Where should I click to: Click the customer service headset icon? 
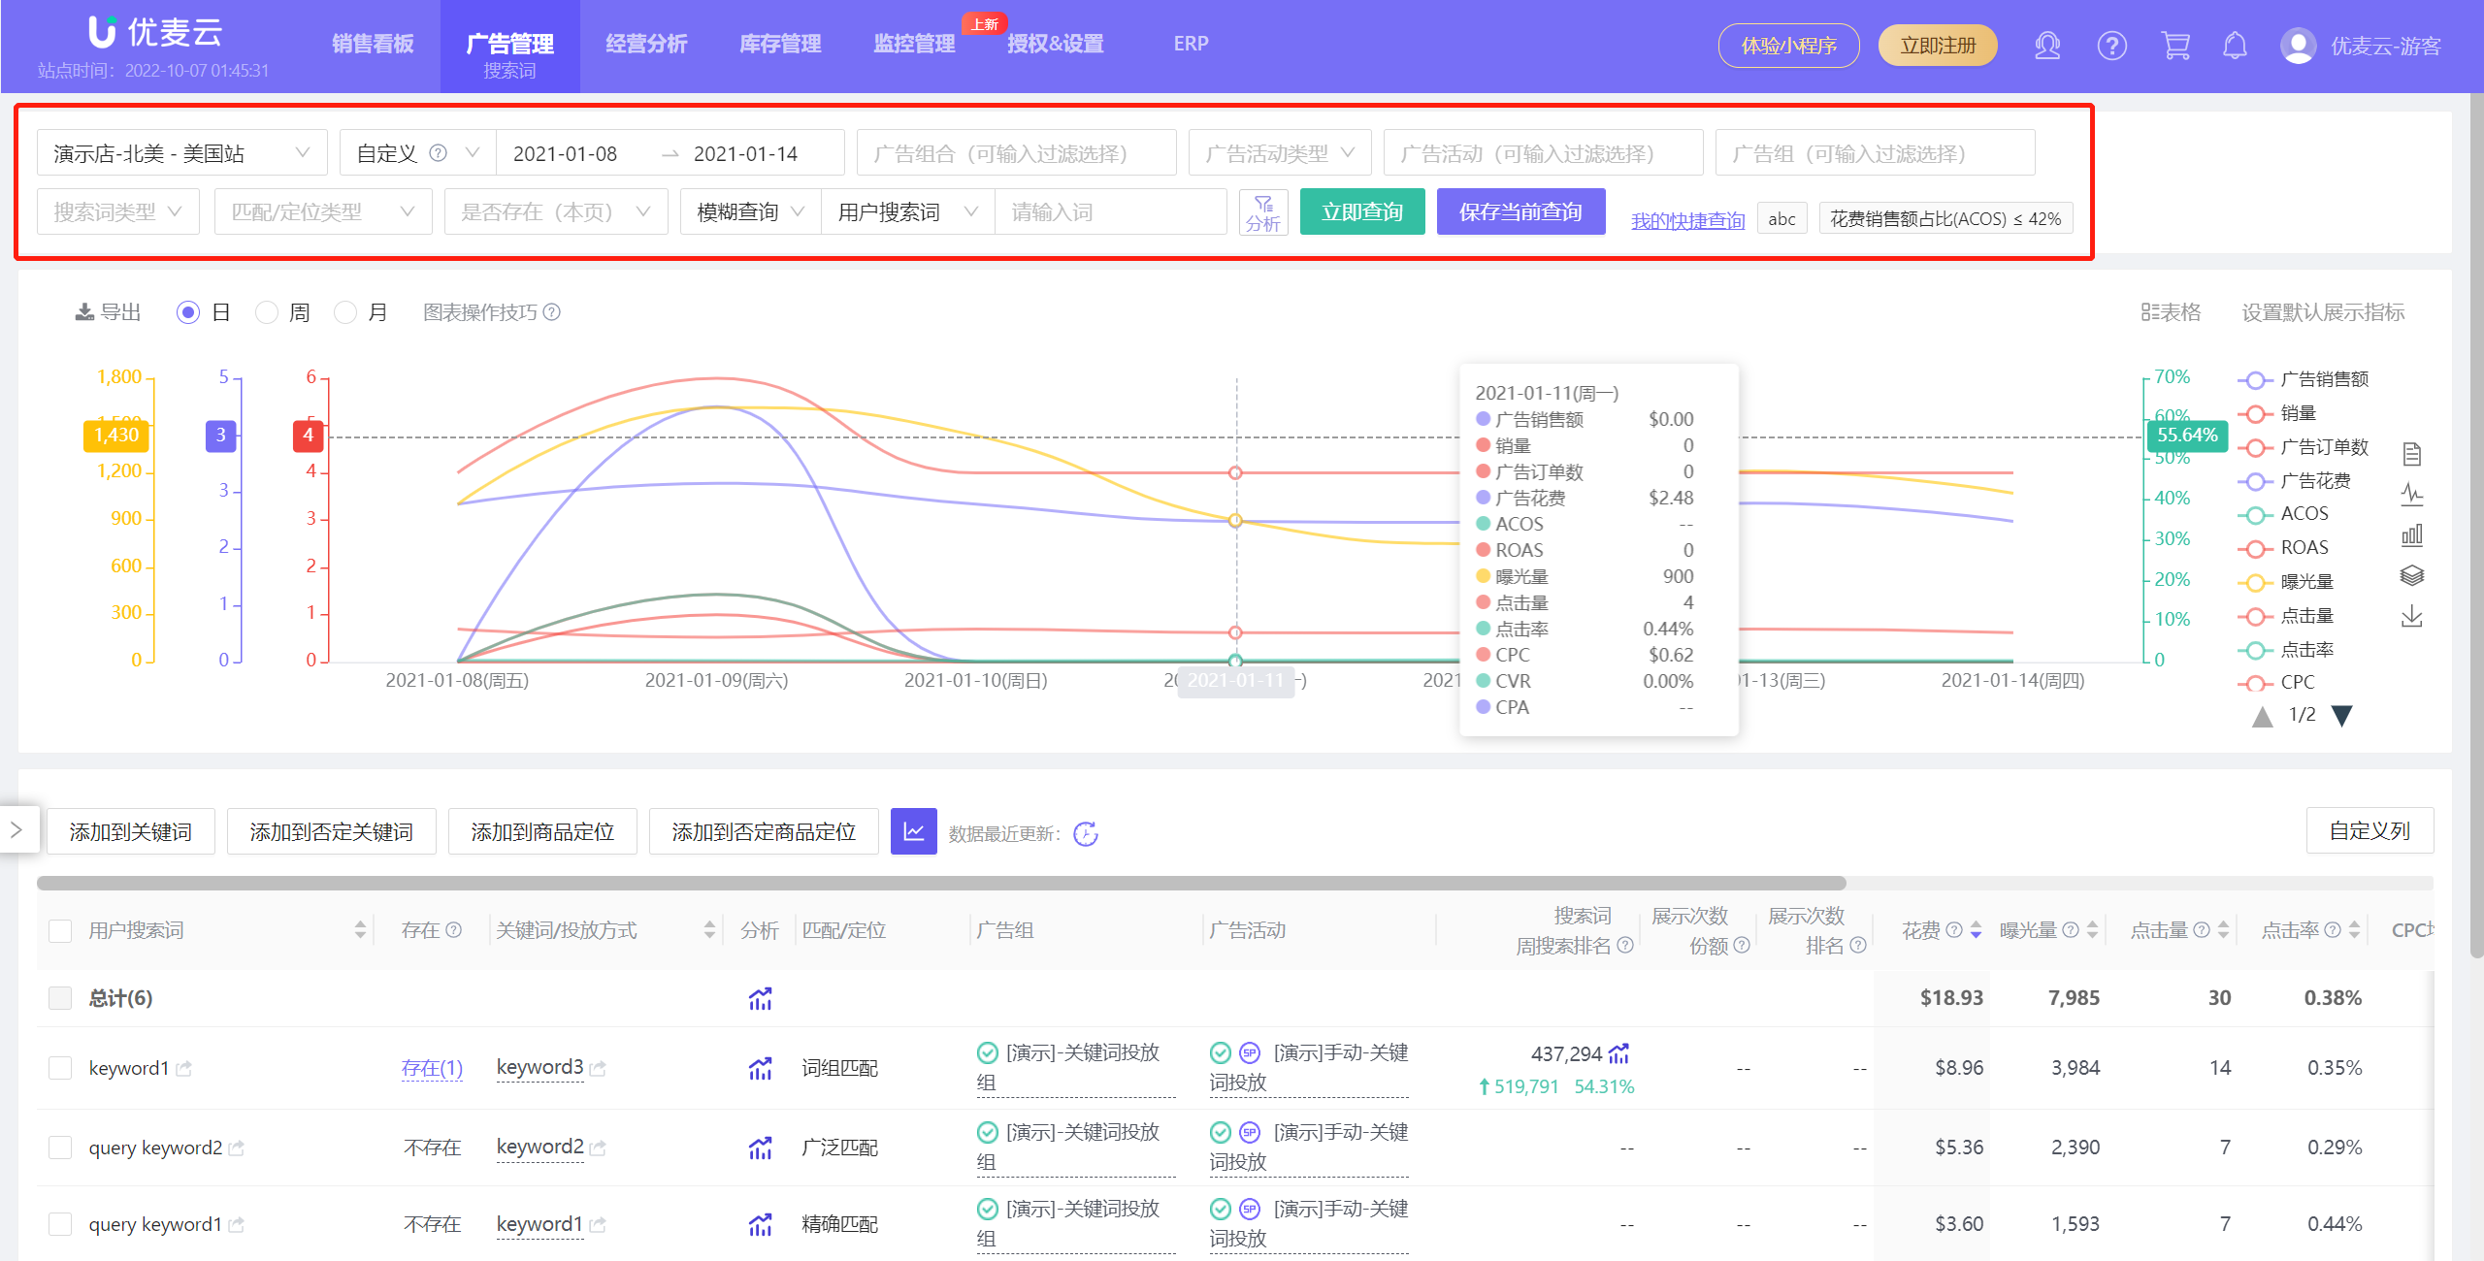coord(2047,46)
